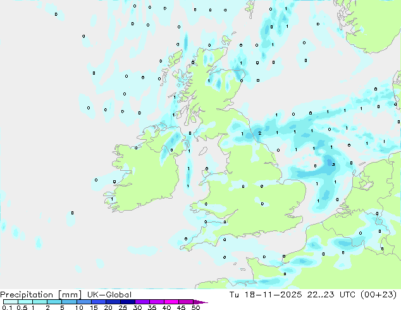
Task: Click the '3' precipitation value over North Sea
Action: 333,164
